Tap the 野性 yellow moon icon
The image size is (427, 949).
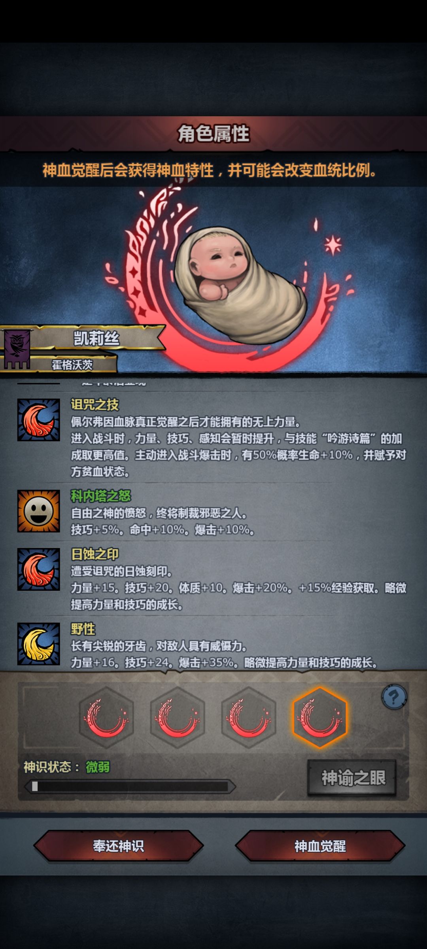pyautogui.click(x=39, y=644)
